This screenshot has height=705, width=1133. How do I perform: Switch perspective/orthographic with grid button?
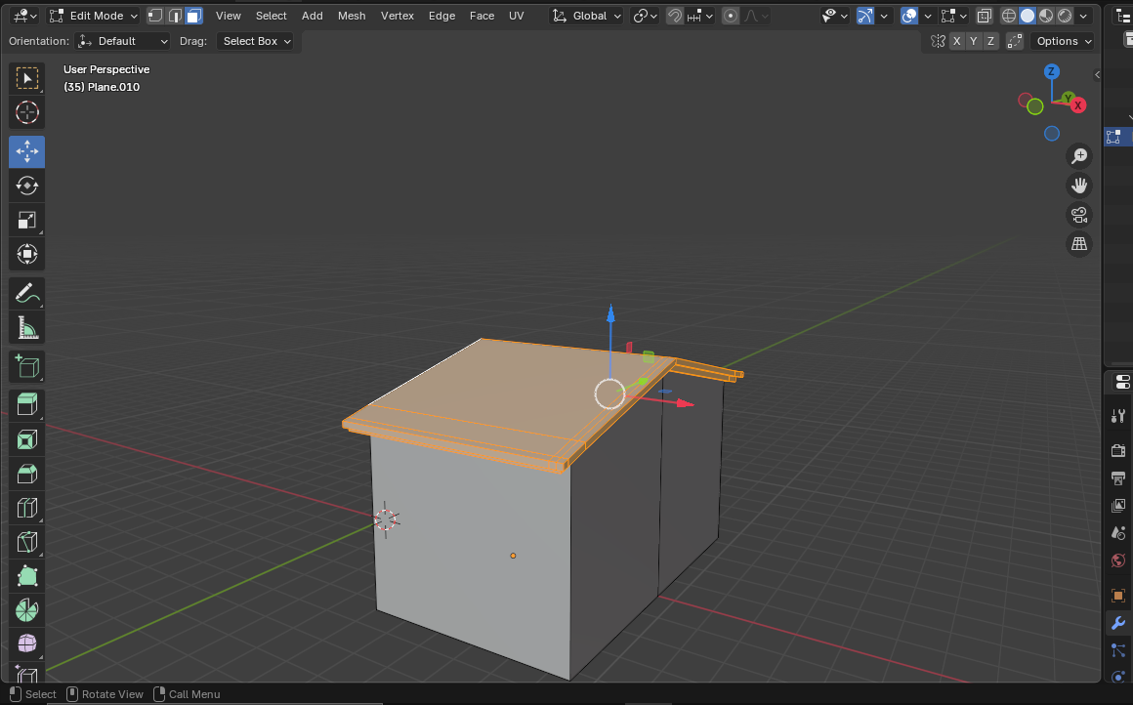tap(1079, 244)
